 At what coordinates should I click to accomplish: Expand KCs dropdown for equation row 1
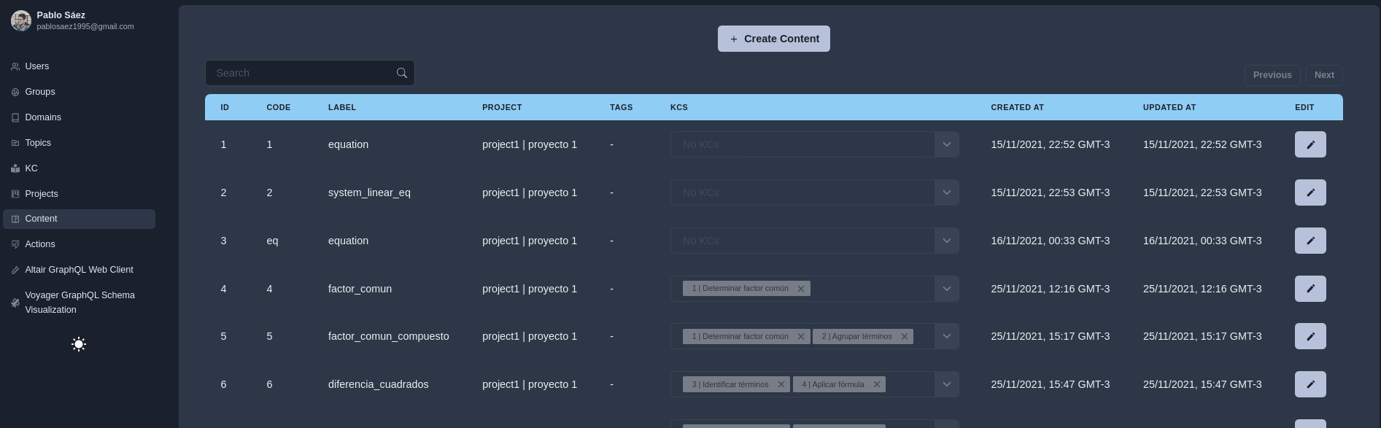[946, 144]
